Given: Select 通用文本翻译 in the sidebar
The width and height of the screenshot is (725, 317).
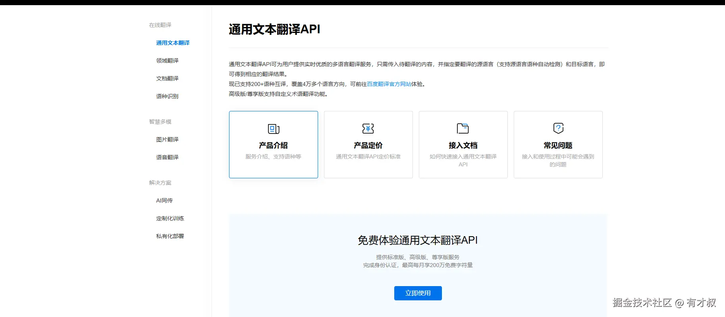Looking at the screenshot, I should [x=173, y=43].
